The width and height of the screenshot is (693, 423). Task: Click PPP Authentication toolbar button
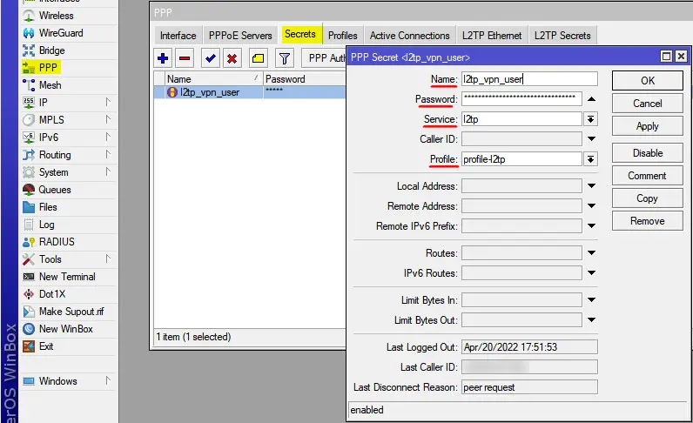(x=324, y=58)
